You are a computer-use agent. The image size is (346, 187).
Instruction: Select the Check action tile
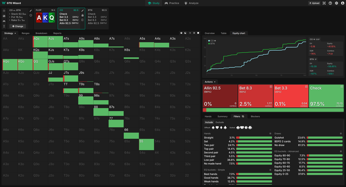(326, 96)
